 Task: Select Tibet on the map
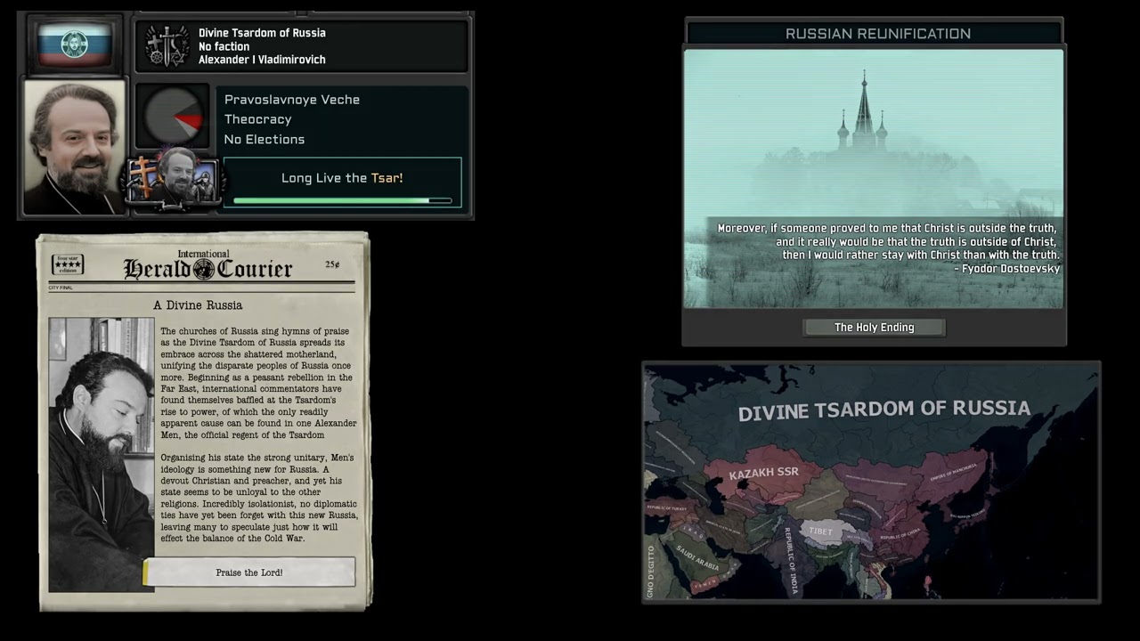820,531
